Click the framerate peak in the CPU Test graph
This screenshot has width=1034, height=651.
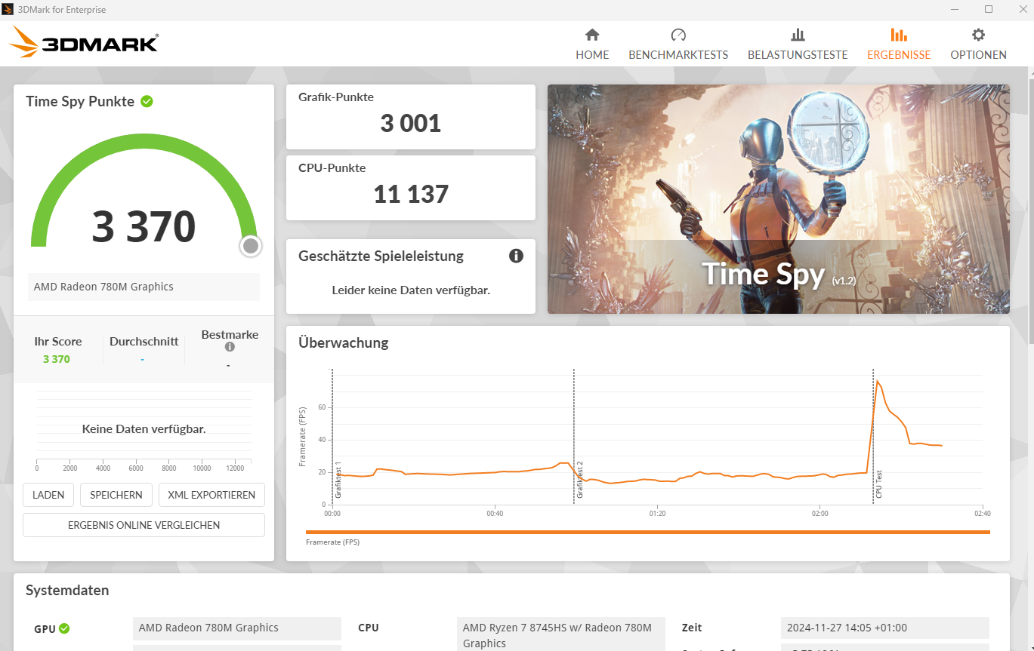pos(878,381)
